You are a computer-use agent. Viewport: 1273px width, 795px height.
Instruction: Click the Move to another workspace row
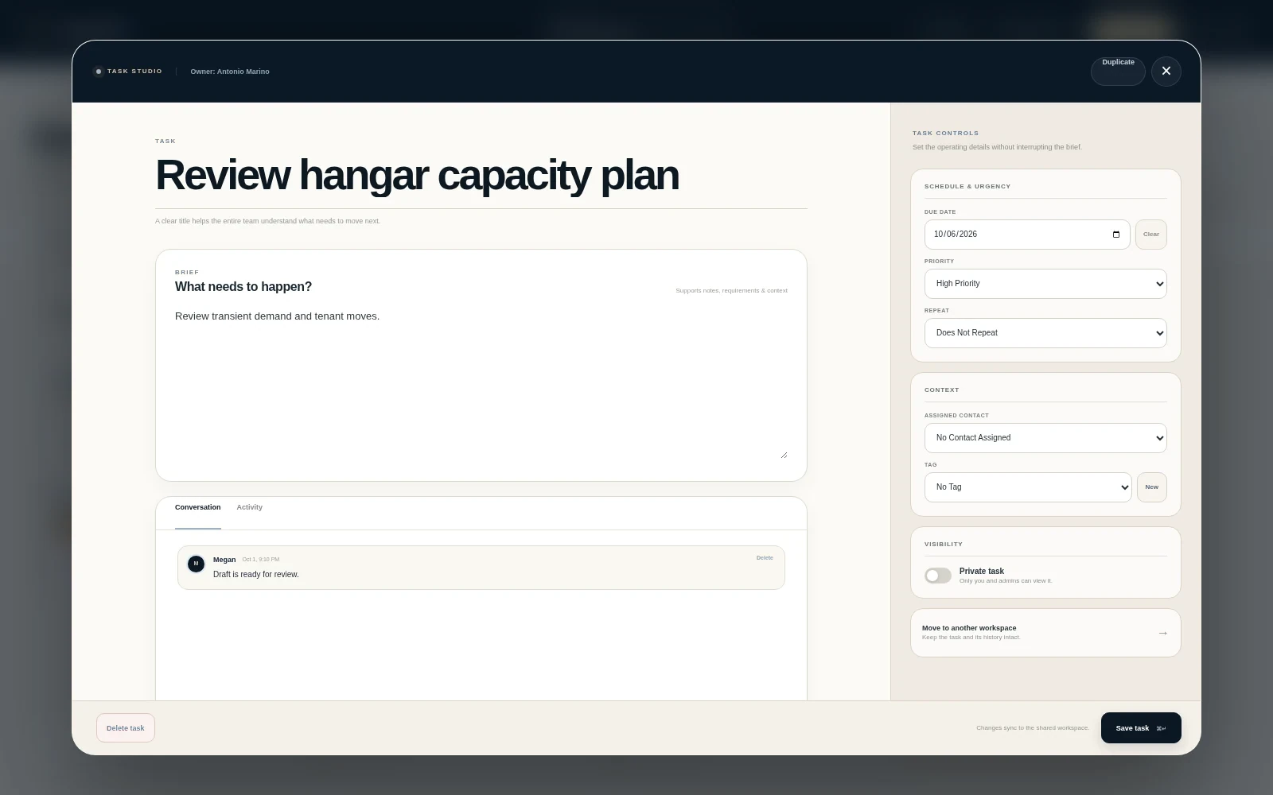pos(1045,633)
